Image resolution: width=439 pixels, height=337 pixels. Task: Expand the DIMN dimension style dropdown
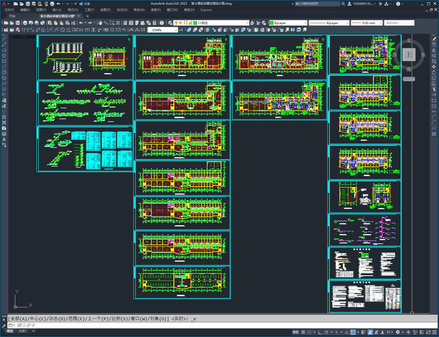[x=163, y=30]
